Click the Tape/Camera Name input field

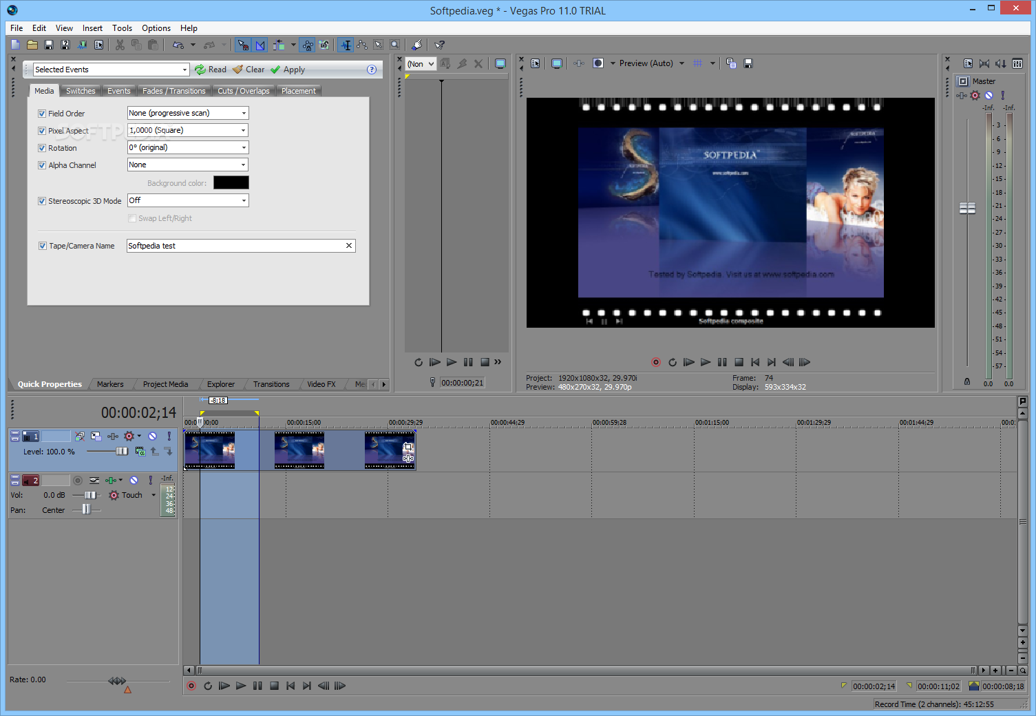point(241,246)
